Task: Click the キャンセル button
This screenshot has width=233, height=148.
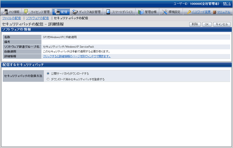Action: pyautogui.click(x=222, y=24)
